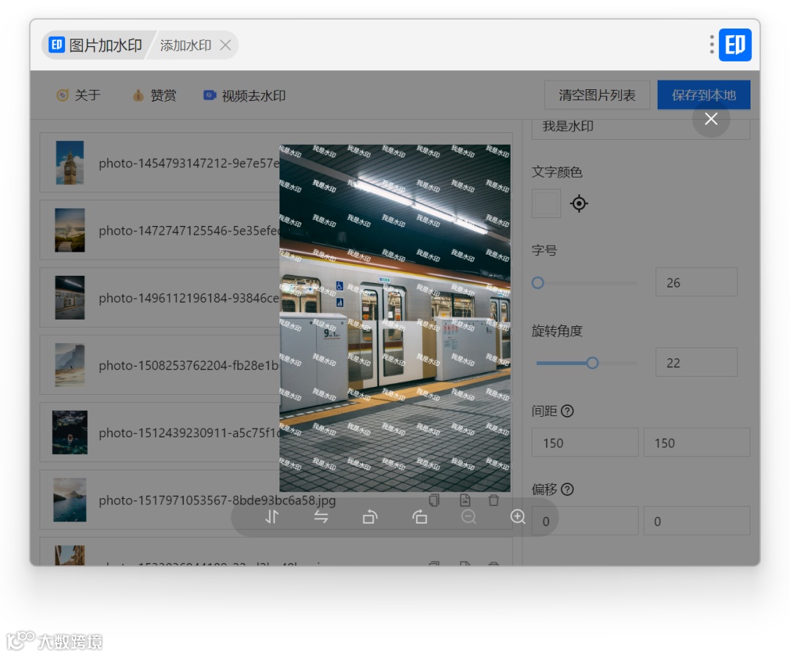Click the watermarked subway preview image
Viewport: 790px width, 656px height.
395,318
